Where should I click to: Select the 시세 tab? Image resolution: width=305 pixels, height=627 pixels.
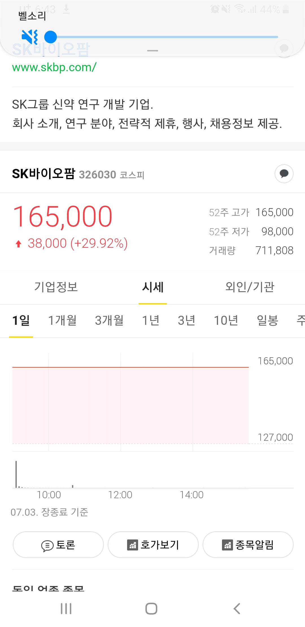click(152, 287)
